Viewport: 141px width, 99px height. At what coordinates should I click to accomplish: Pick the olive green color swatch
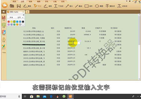[14, 22]
